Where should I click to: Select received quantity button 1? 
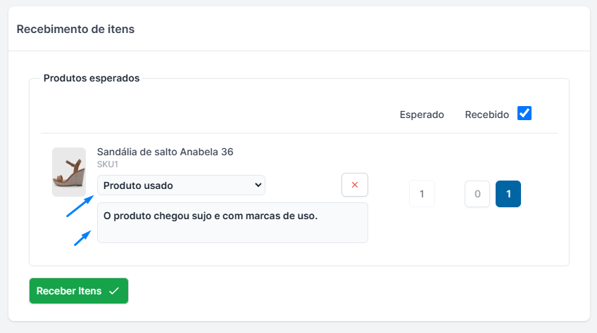tap(508, 194)
